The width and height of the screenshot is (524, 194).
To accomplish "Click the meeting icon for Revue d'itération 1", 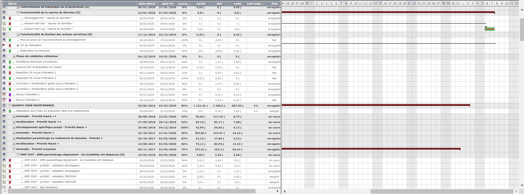I will [4, 95].
